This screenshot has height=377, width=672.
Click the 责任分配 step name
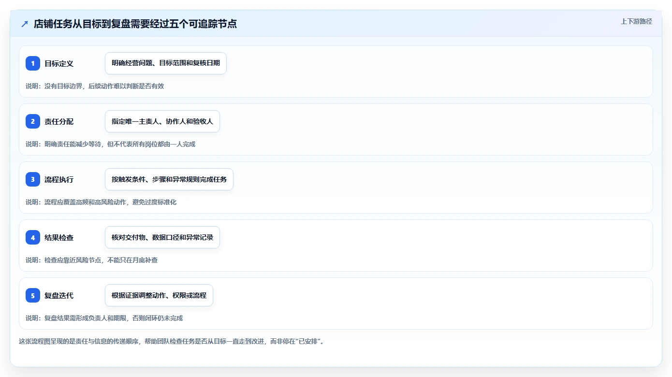pos(59,121)
